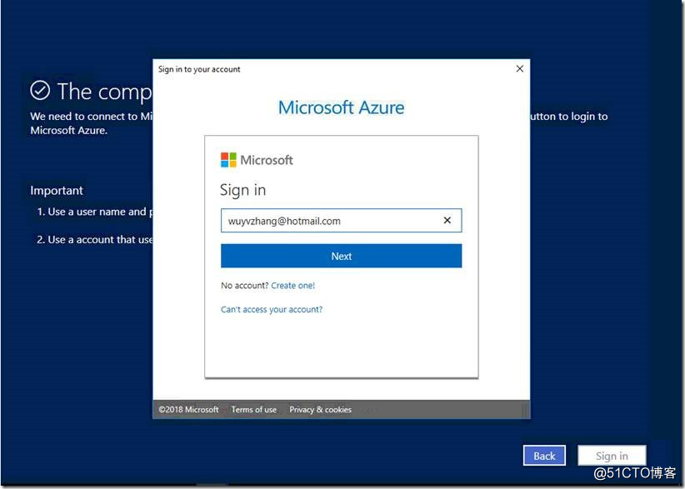
Task: Open Terms of use link
Action: tap(254, 410)
